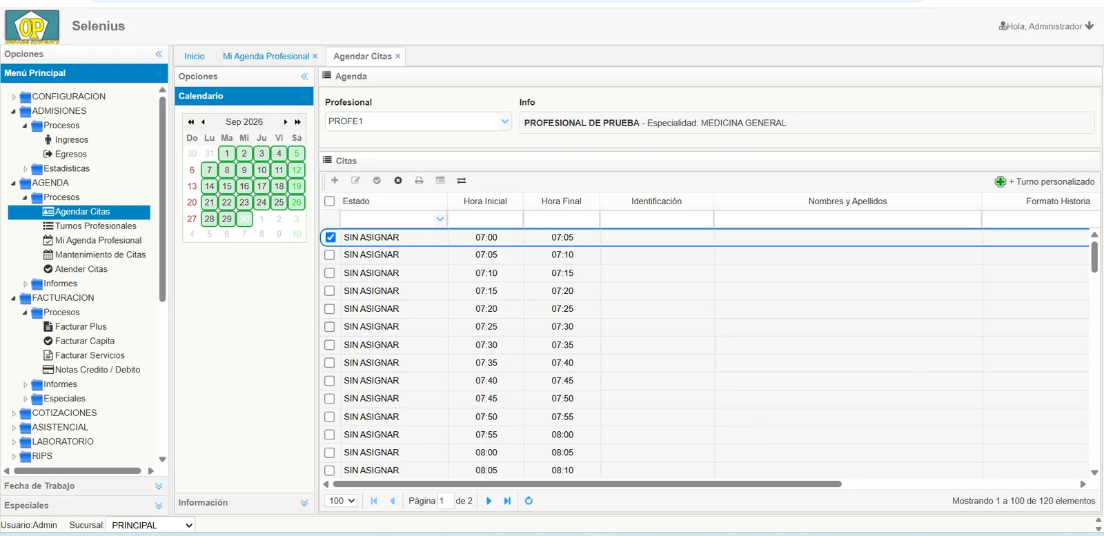Open Facturar Capita menu item
The height and width of the screenshot is (536, 1104).
84,341
